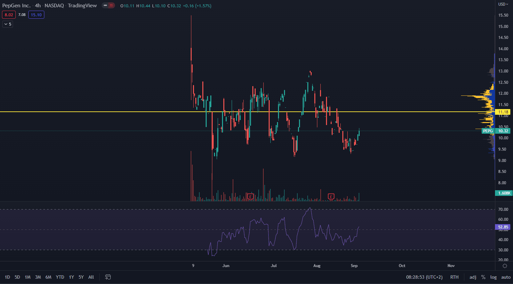The height and width of the screenshot is (284, 513).
Task: Toggle percent scale mode
Action: point(483,277)
